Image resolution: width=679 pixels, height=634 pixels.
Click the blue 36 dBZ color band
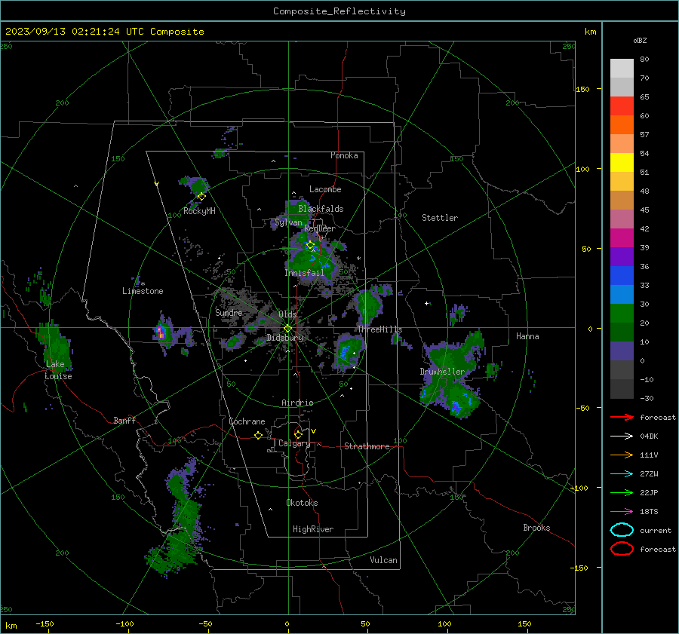coord(622,275)
